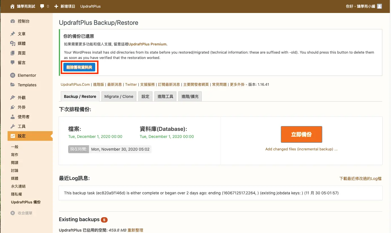The image size is (391, 233).
Task: Click the comment icon beside 留言
Action: 13,63
